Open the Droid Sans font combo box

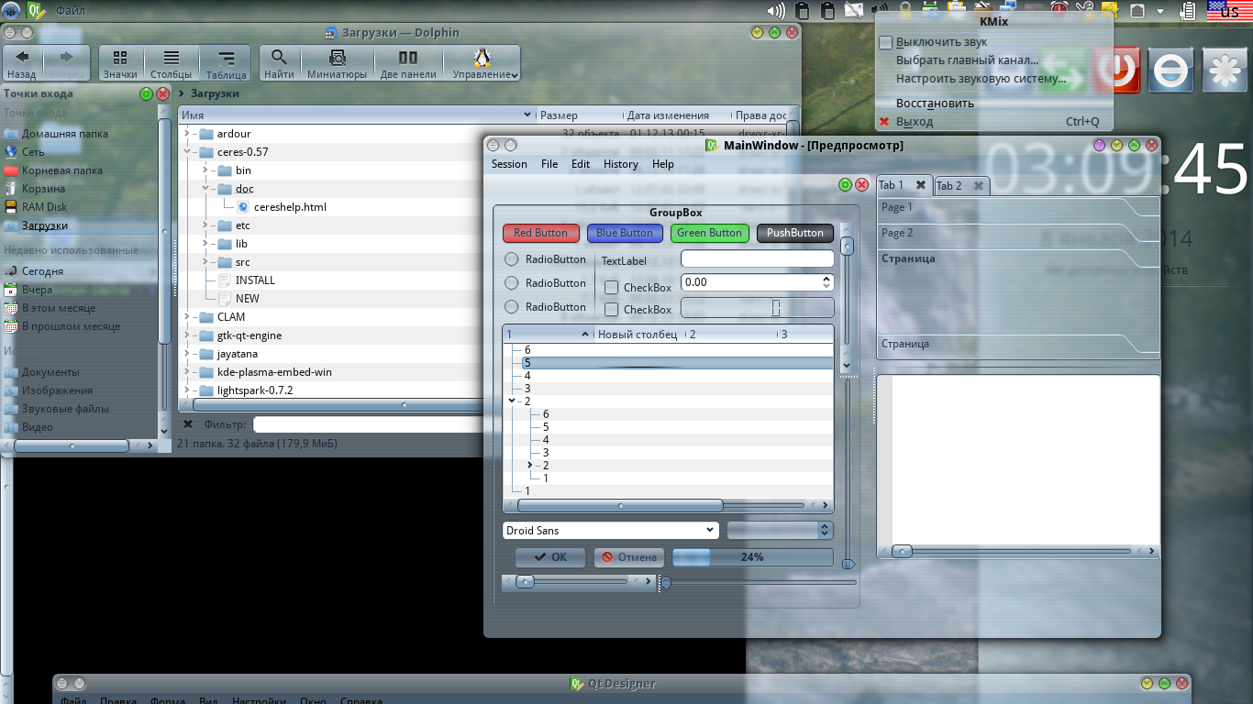click(610, 531)
